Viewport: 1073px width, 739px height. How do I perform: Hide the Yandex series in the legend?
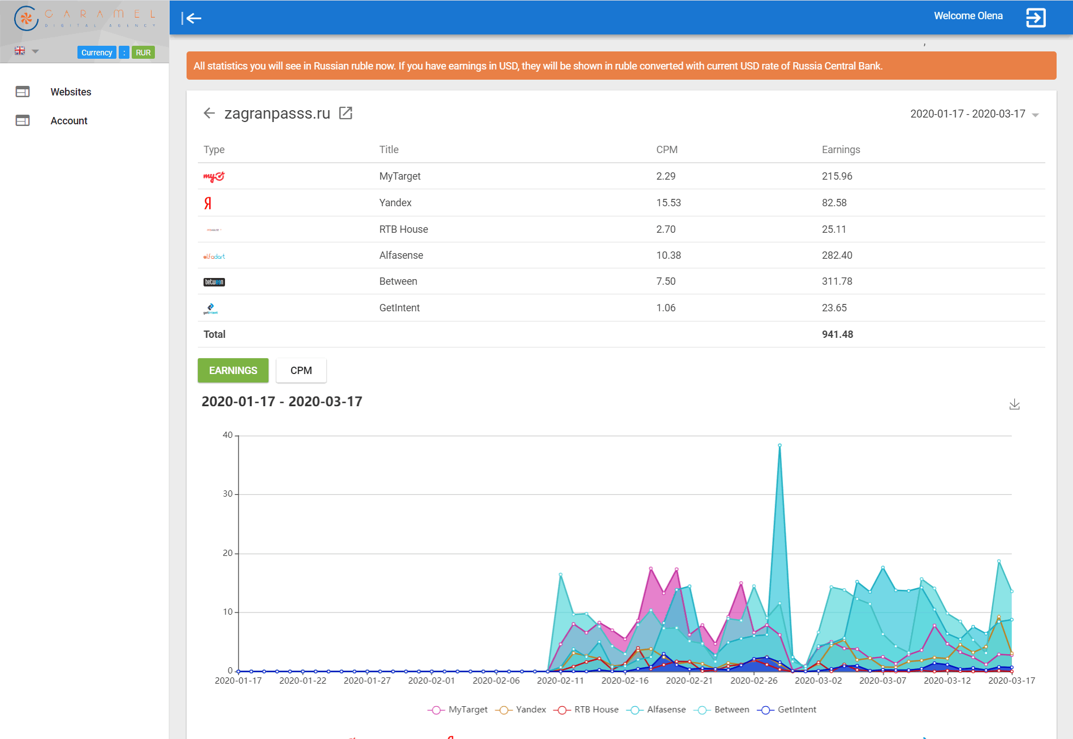pos(521,710)
